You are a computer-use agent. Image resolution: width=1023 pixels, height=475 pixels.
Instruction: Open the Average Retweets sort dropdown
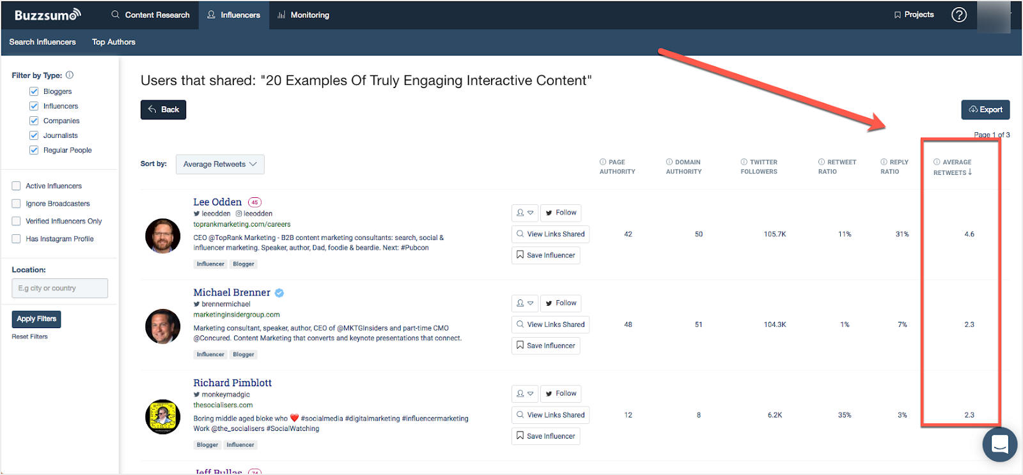point(220,164)
